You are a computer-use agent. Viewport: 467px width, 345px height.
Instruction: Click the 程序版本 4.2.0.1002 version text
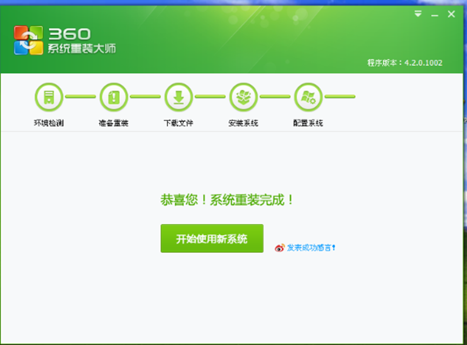point(405,63)
